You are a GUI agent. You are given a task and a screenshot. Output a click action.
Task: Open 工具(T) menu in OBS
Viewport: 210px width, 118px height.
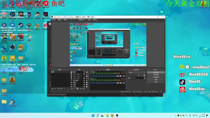pos(89,20)
